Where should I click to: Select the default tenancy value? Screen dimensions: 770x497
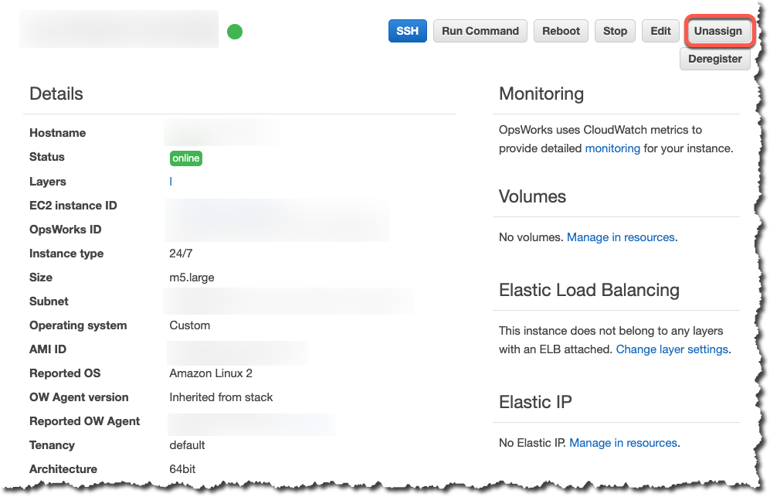pos(187,445)
